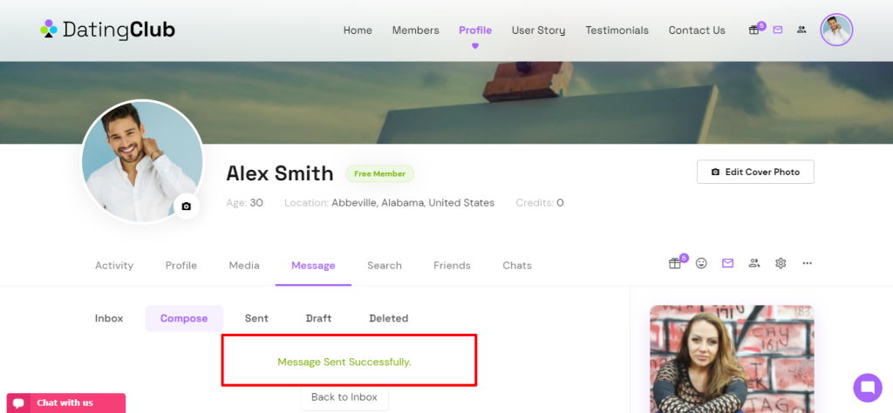Click the Edit Cover Photo button
The width and height of the screenshot is (893, 413).
[755, 172]
